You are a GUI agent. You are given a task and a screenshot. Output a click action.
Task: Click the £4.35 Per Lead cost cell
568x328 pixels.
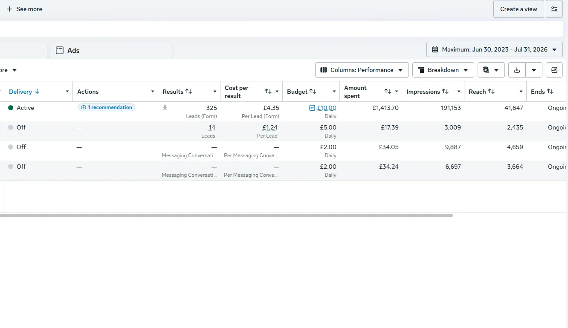click(271, 108)
